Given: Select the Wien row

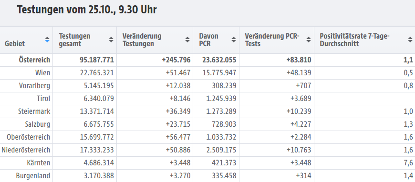Looking at the screenshot, I should click(207, 73).
